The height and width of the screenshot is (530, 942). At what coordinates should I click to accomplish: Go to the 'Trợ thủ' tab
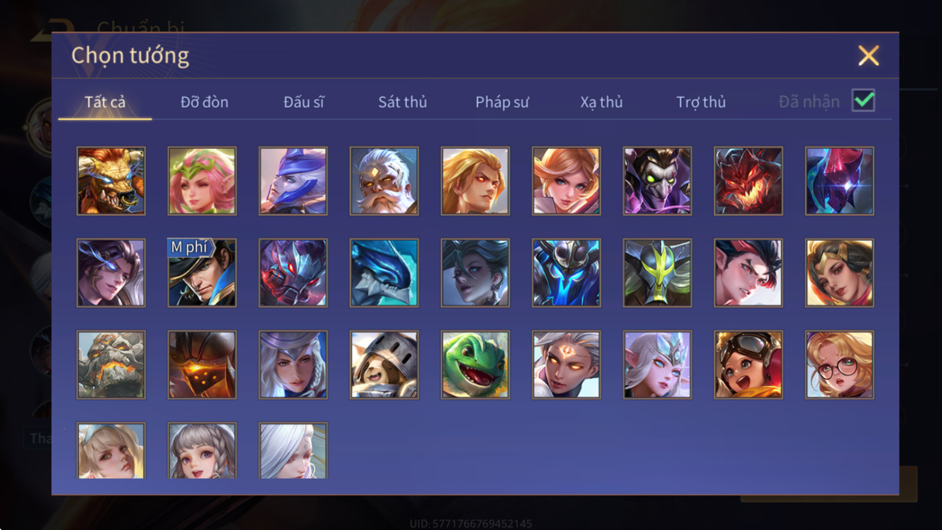pos(701,102)
